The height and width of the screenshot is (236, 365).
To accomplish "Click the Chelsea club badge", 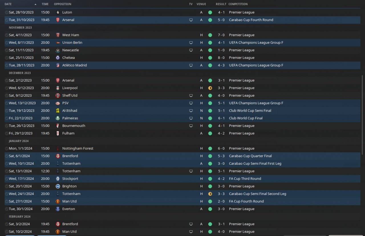I will [x=58, y=58].
